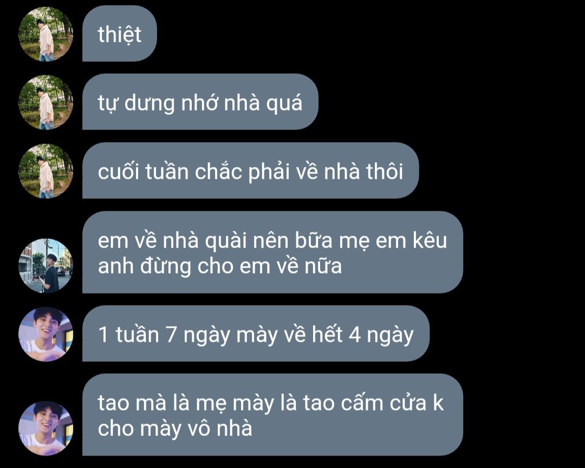Viewport: 585px width, 468px height.
Task: Tap the bubble starting with 'tao mà là mẹ mày'
Action: pos(272,414)
